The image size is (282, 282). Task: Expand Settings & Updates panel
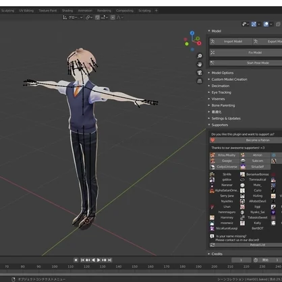[224, 119]
